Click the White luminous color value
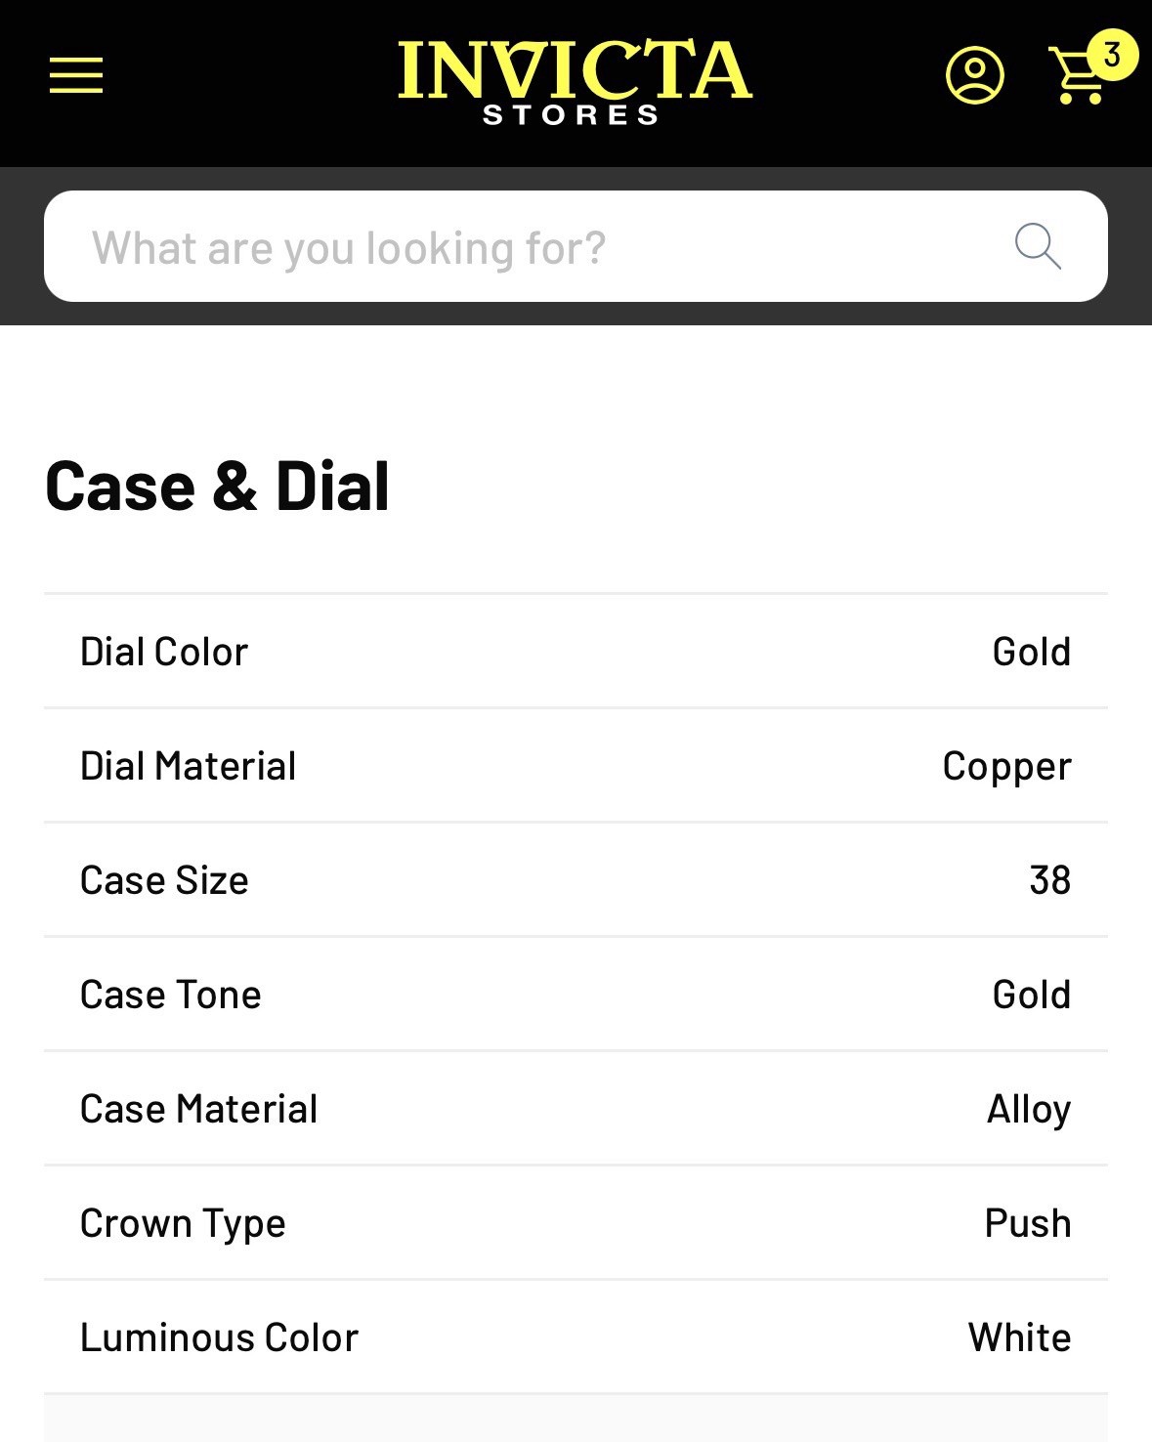The height and width of the screenshot is (1442, 1152). [x=1019, y=1337]
